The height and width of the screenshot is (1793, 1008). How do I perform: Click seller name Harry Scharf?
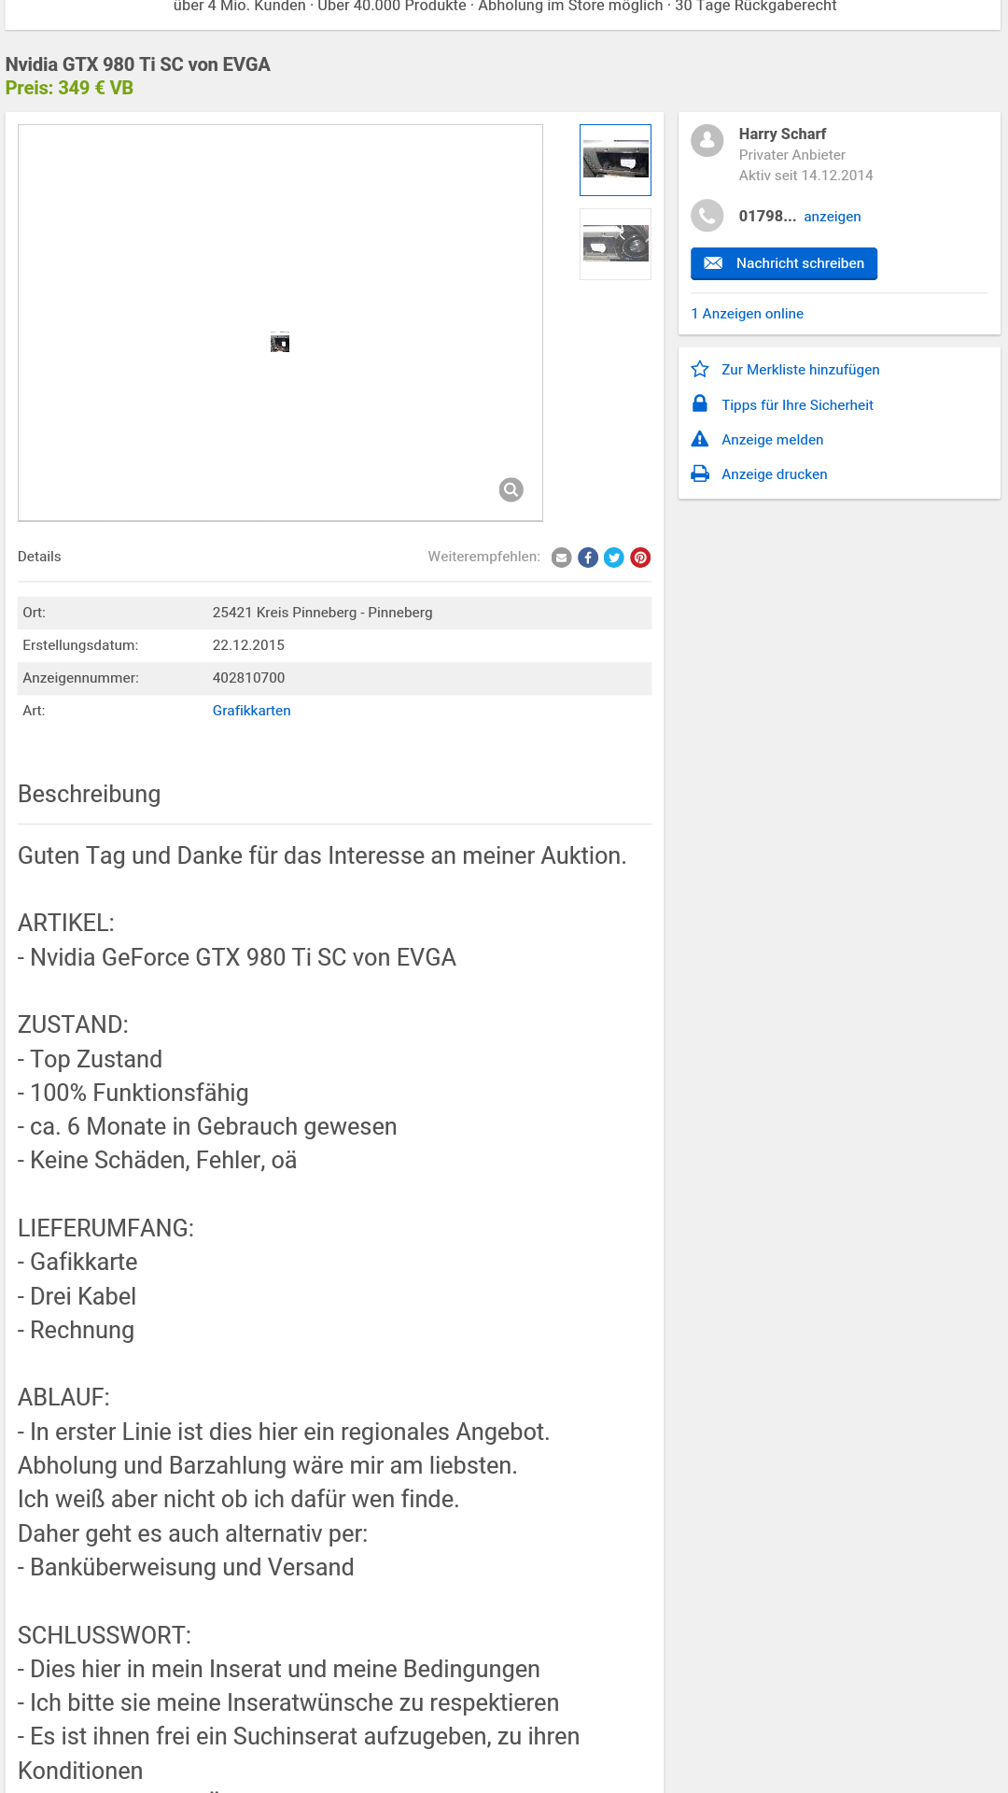(782, 134)
